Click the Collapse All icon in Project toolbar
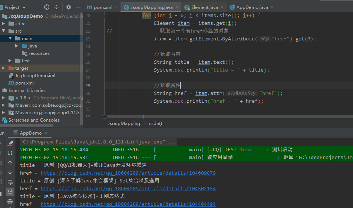Viewport: 353px width, 208px height. pyautogui.click(x=56, y=7)
